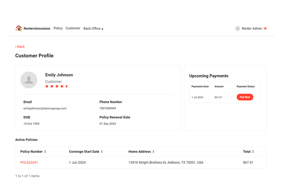Click the RentersInsurance home logo icon

click(19, 28)
